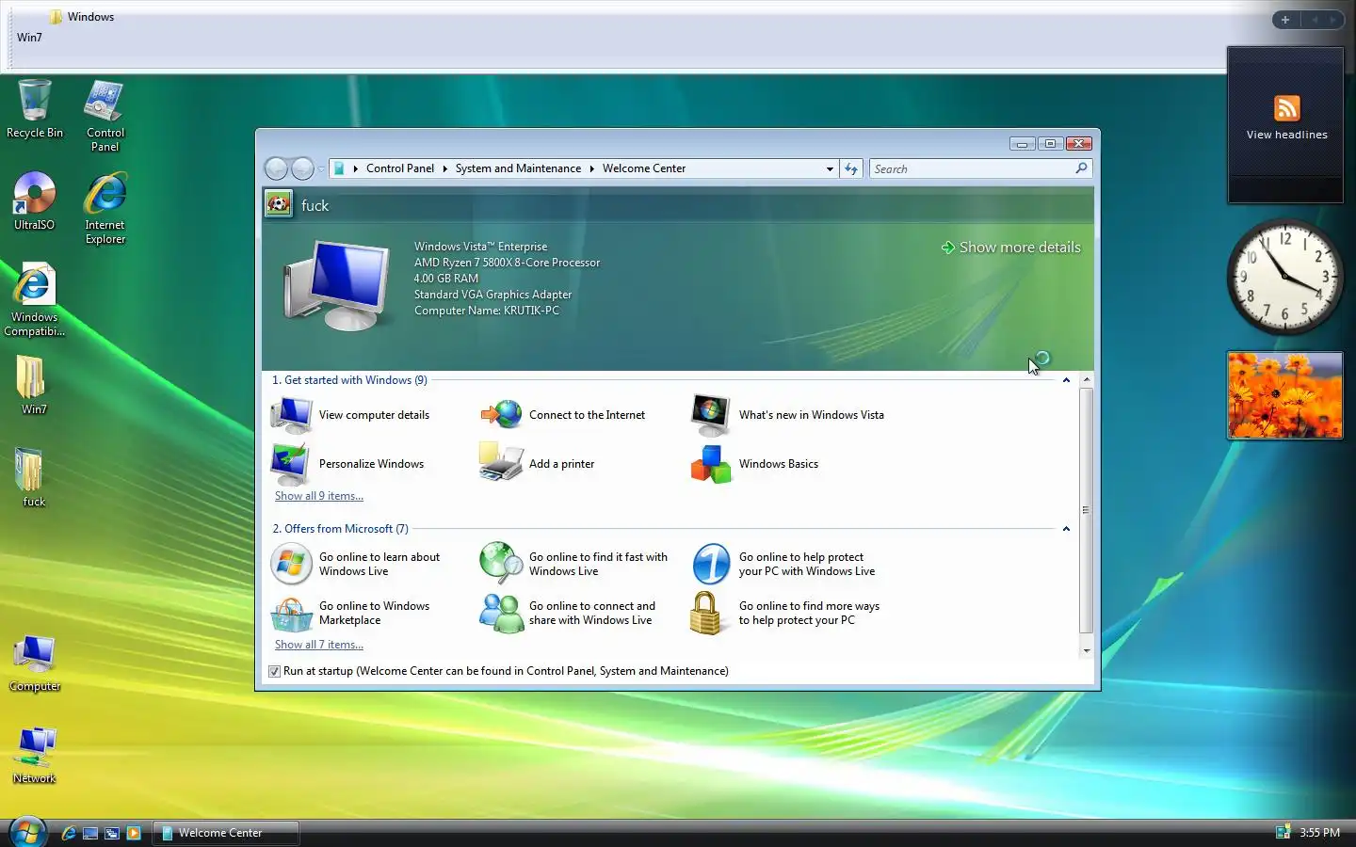1356x847 pixels.
Task: Select Internet Explorer desktop icon
Action: pos(105,208)
